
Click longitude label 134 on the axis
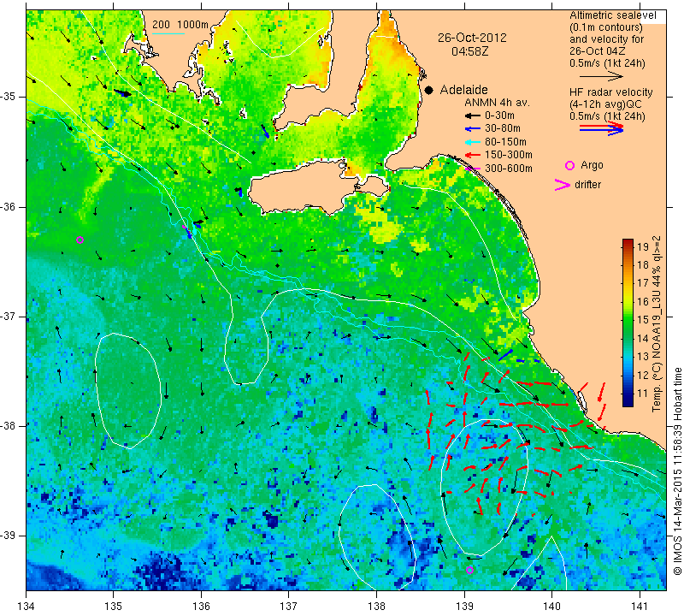(27, 607)
